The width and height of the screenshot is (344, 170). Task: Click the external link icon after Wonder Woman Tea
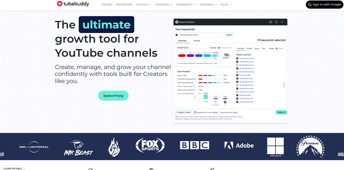[254, 58]
